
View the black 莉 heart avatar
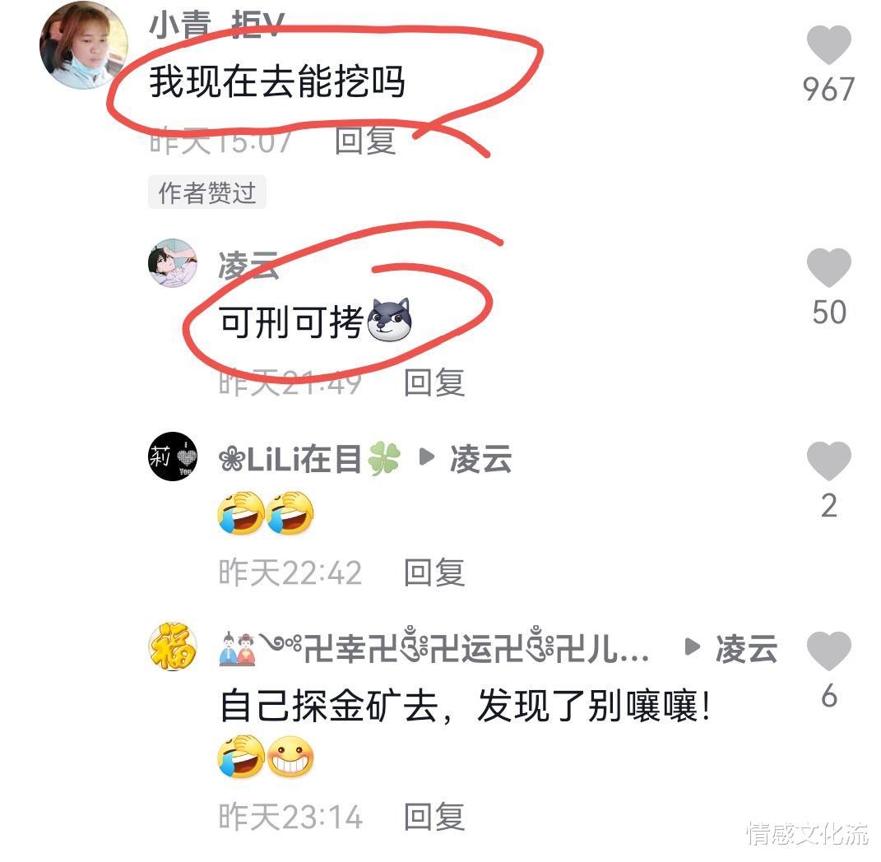tap(173, 456)
